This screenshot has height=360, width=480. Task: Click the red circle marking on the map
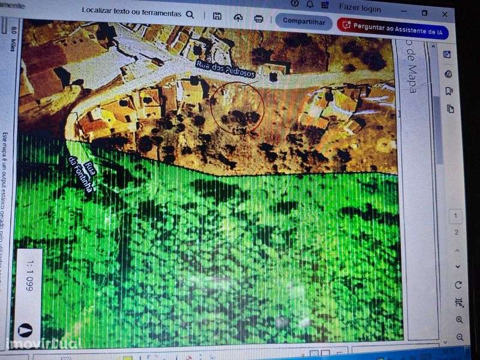[x=238, y=107]
